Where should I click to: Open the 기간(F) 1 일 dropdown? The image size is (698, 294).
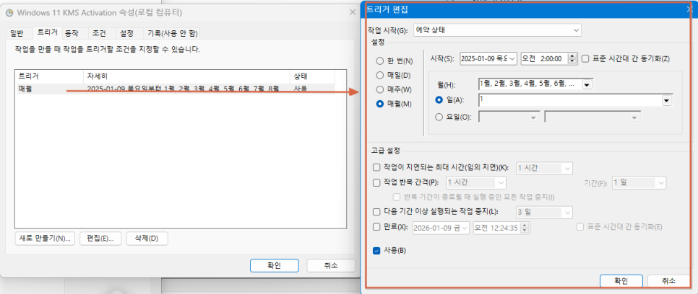tap(639, 182)
